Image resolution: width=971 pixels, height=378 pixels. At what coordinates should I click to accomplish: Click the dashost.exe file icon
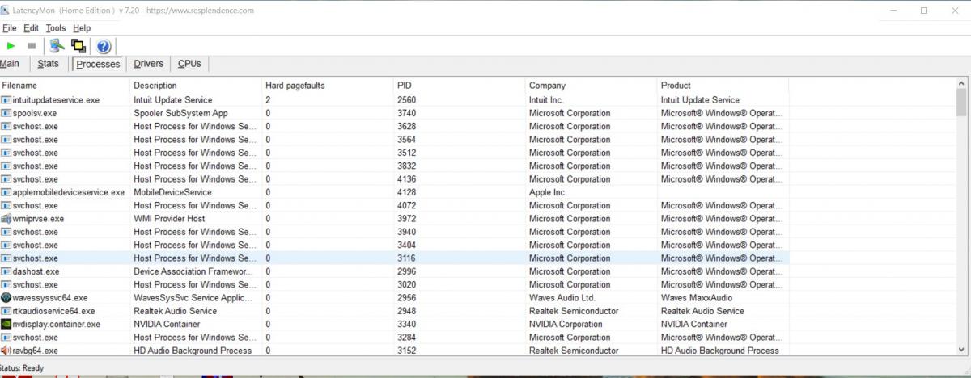point(6,271)
